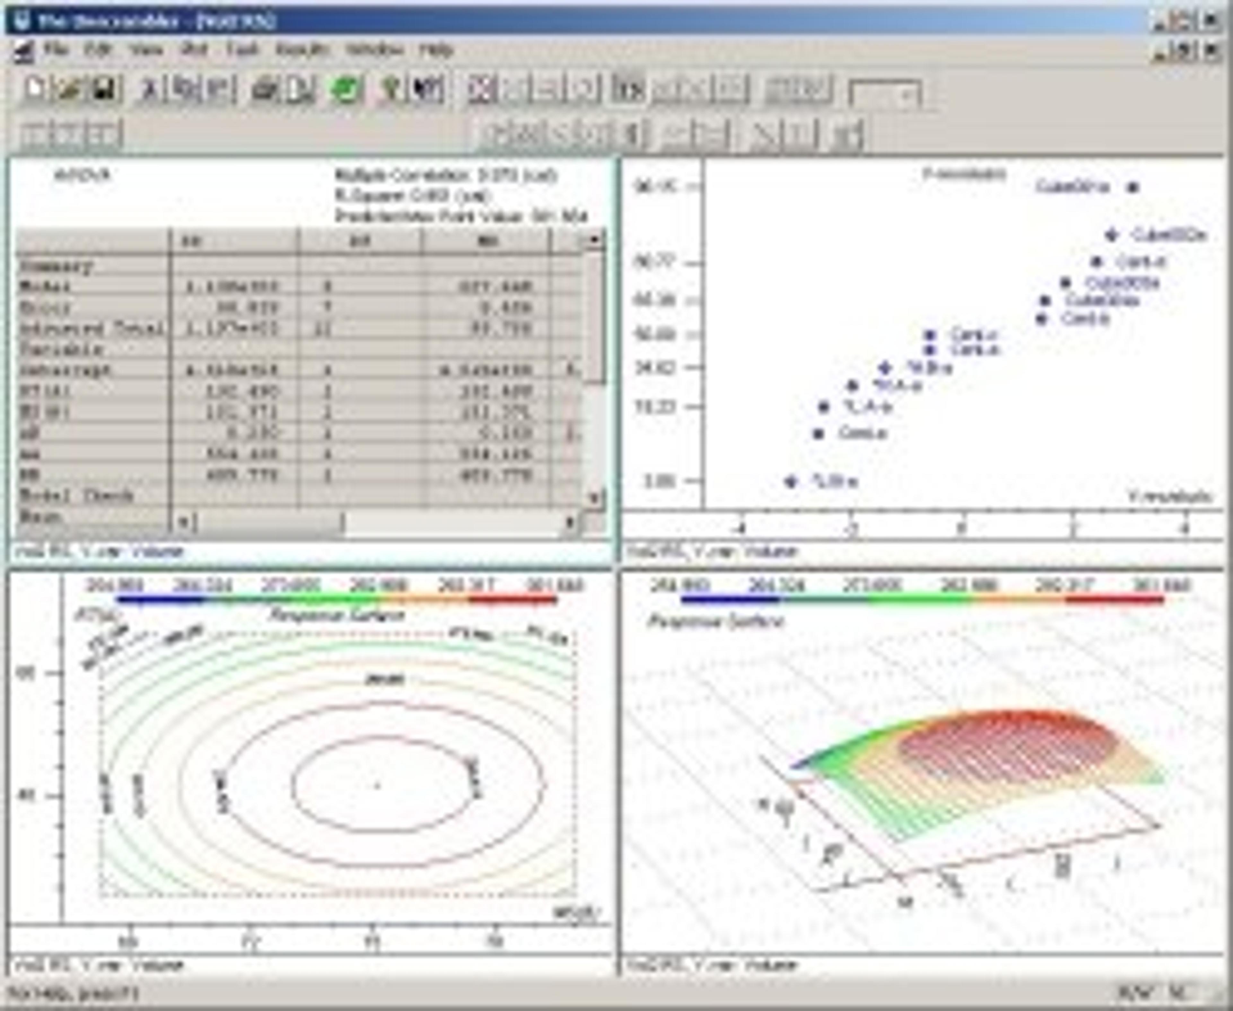Click ANOVA table scroll-up arrow
1233x1011 pixels.
click(594, 240)
